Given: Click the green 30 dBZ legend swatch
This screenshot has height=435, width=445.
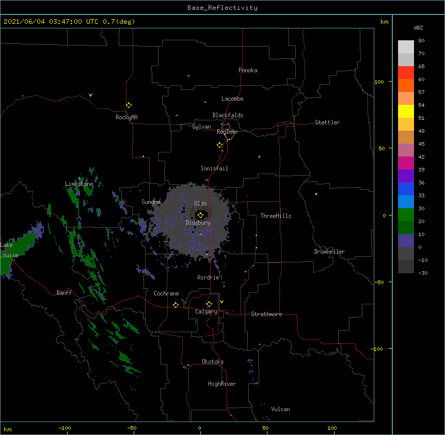Looking at the screenshot, I should (406, 215).
